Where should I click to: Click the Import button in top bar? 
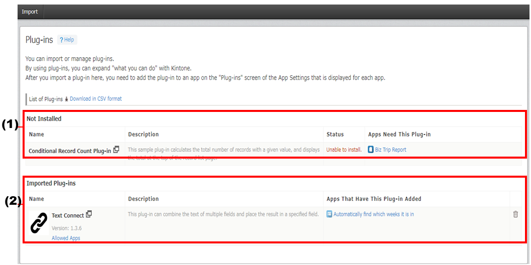pos(30,12)
